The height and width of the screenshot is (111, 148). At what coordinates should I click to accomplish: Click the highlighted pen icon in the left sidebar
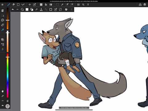coord(2,30)
